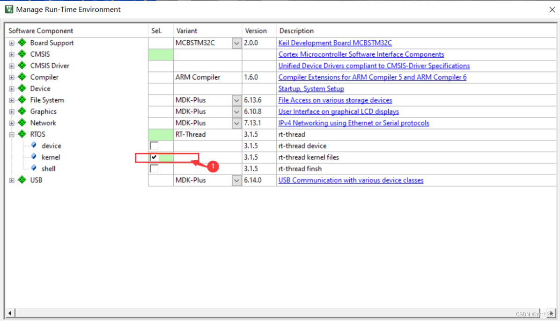Expand the Board Support tree node
The width and height of the screenshot is (560, 321).
[x=12, y=43]
